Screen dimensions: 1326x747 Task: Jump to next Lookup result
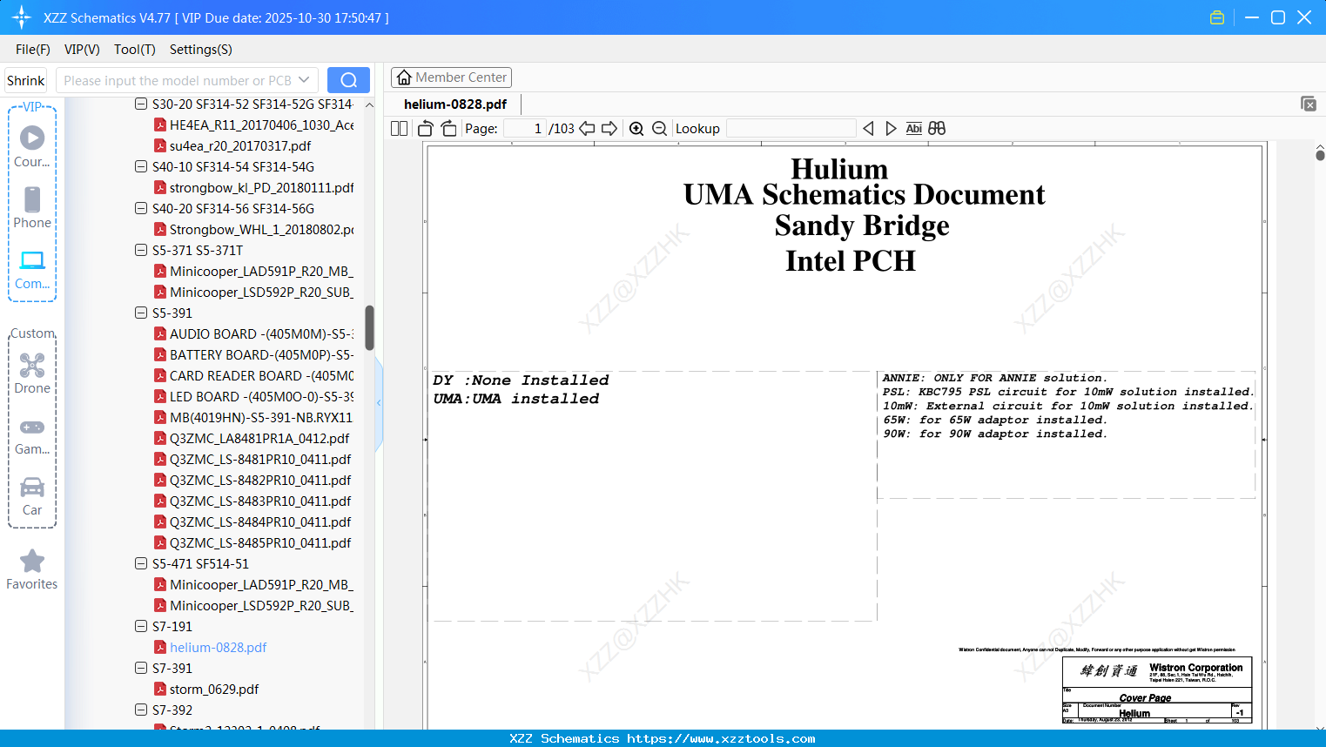pos(891,128)
